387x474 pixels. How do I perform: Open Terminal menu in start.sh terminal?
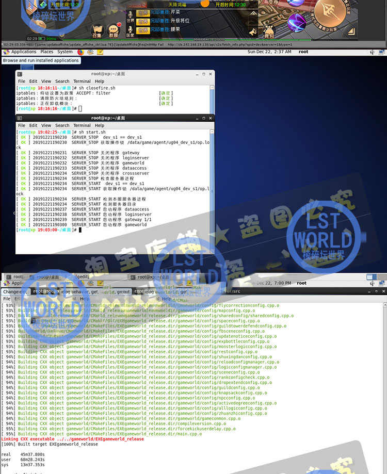click(82, 125)
